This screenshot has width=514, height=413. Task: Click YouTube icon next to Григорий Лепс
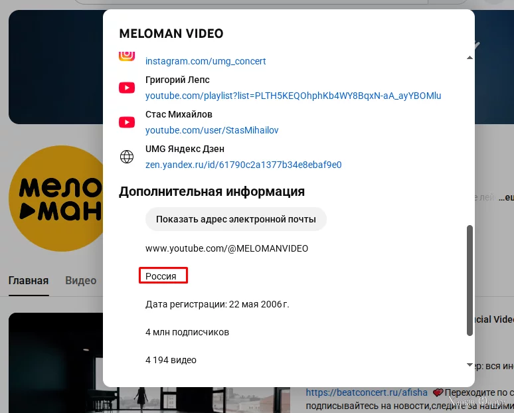[x=127, y=88]
